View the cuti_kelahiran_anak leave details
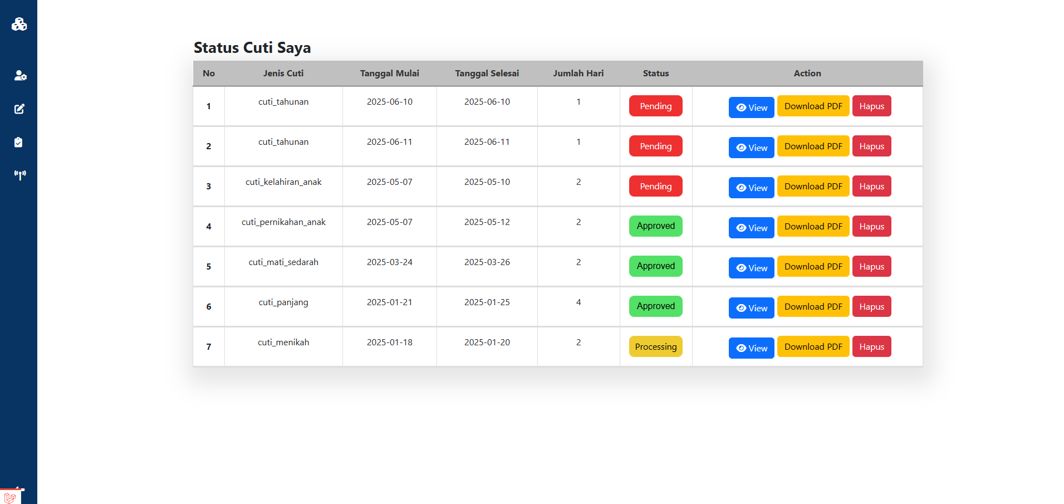1064x504 pixels. pyautogui.click(x=751, y=188)
